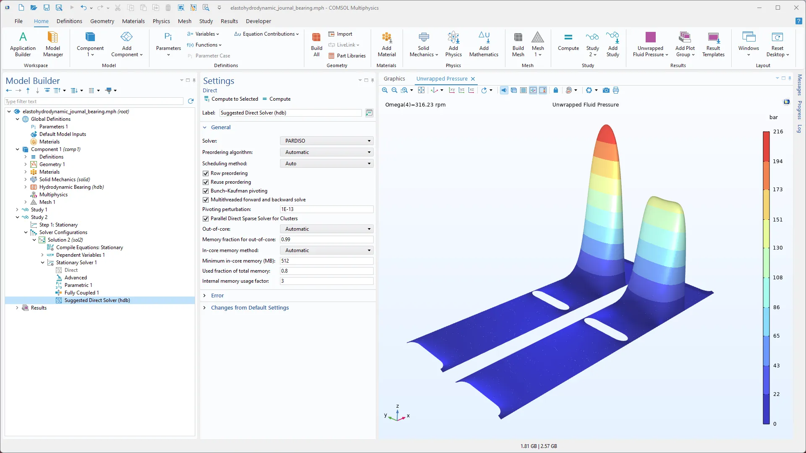Click the print icon in graphics toolbar
Viewport: 806px width, 453px height.
[x=616, y=90]
